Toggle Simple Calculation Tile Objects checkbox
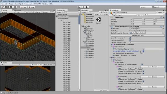Screen dimensions: 167x94 click(114, 56)
